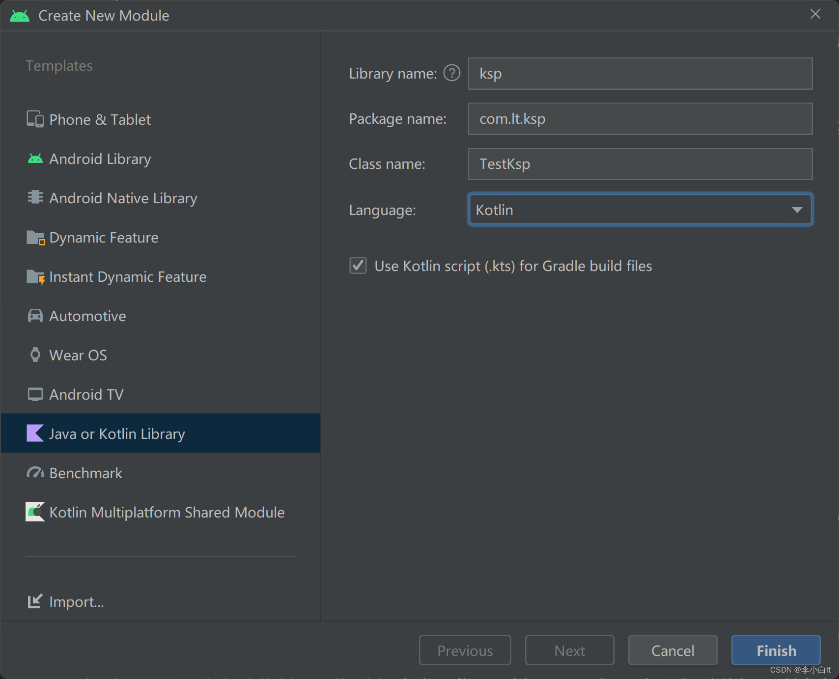Select Kotlin Multiplatform Shared Module template
Image resolution: width=839 pixels, height=679 pixels.
[x=161, y=512]
